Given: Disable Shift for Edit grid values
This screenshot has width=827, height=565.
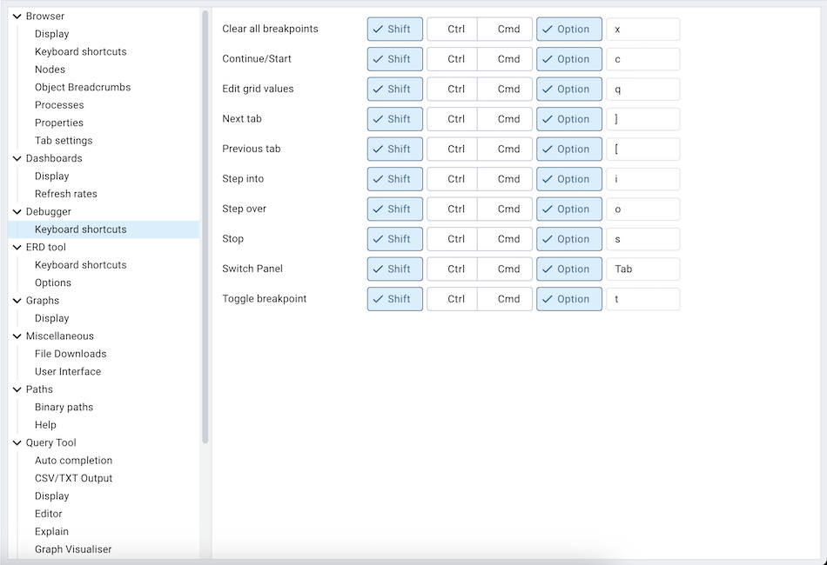Looking at the screenshot, I should point(394,89).
